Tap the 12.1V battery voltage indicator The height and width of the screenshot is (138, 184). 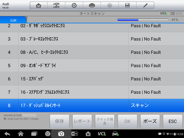[x=176, y=13]
